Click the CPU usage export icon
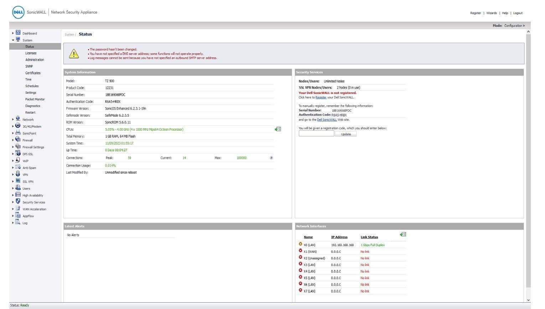 point(278,129)
